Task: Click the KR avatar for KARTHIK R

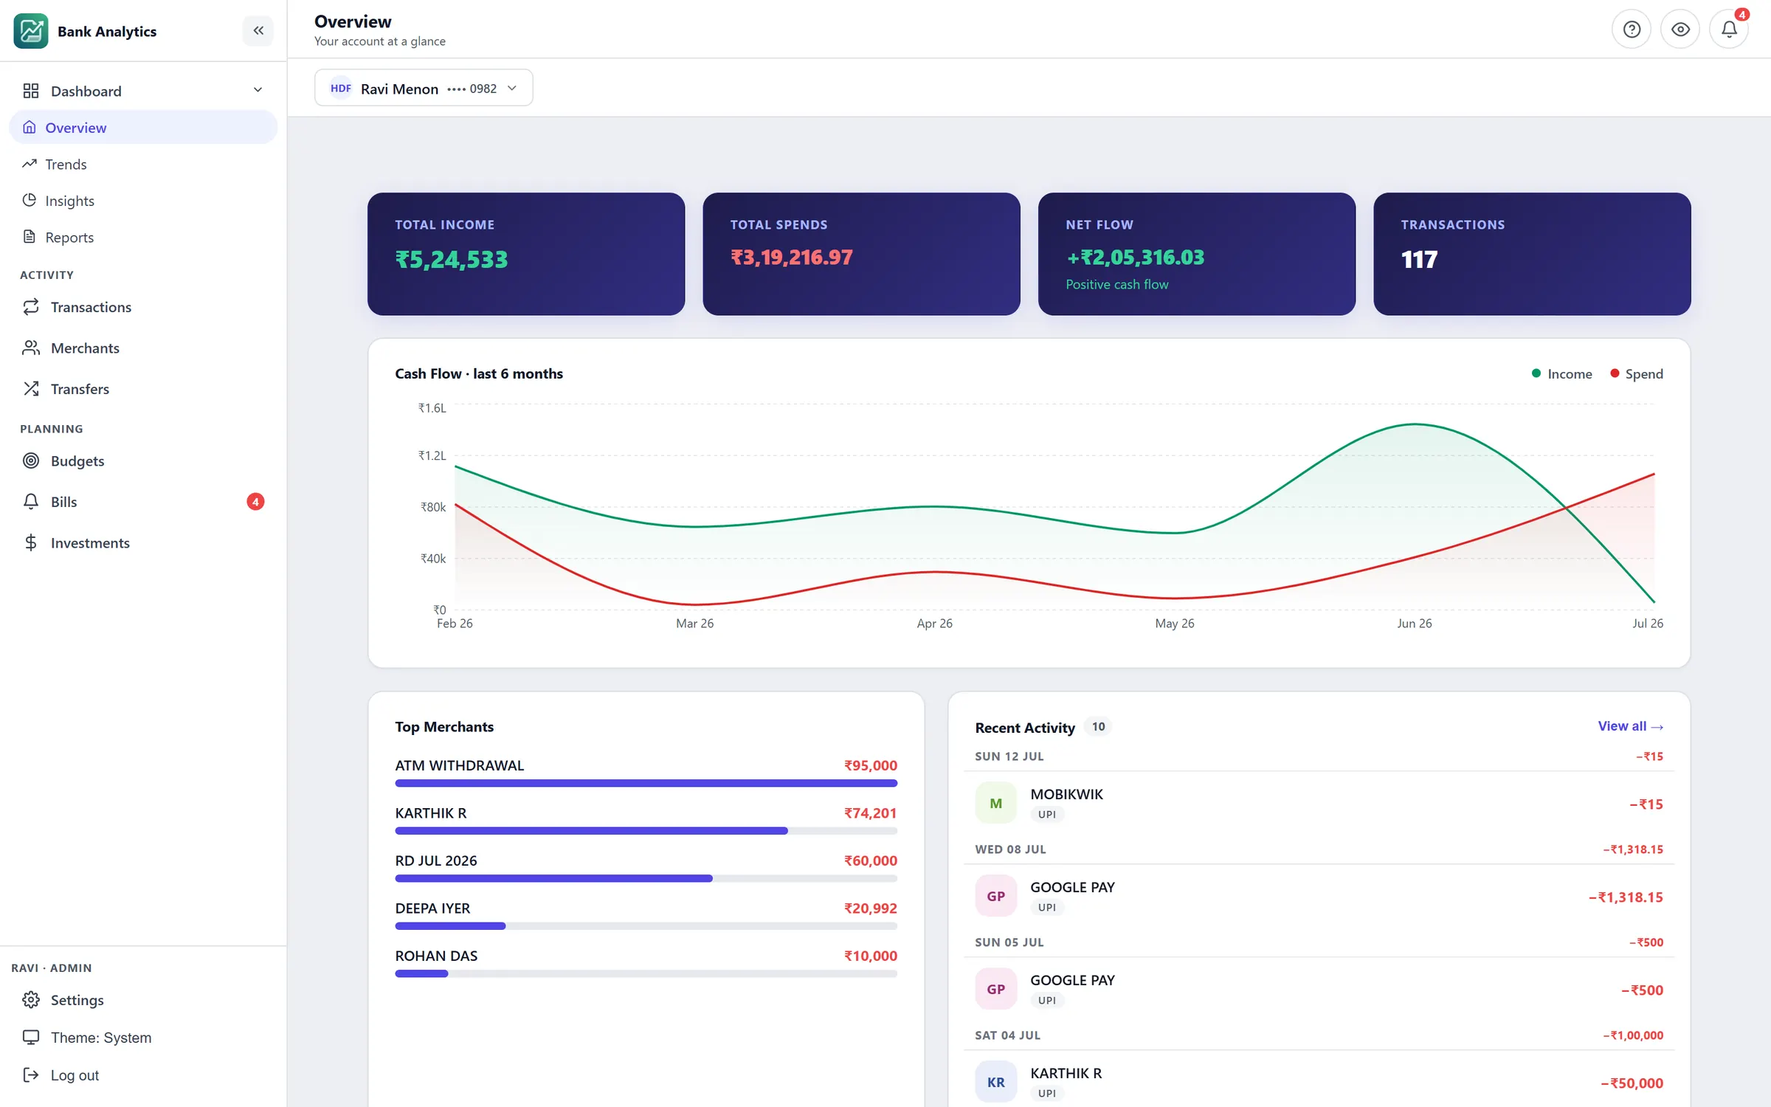Action: (x=995, y=1082)
